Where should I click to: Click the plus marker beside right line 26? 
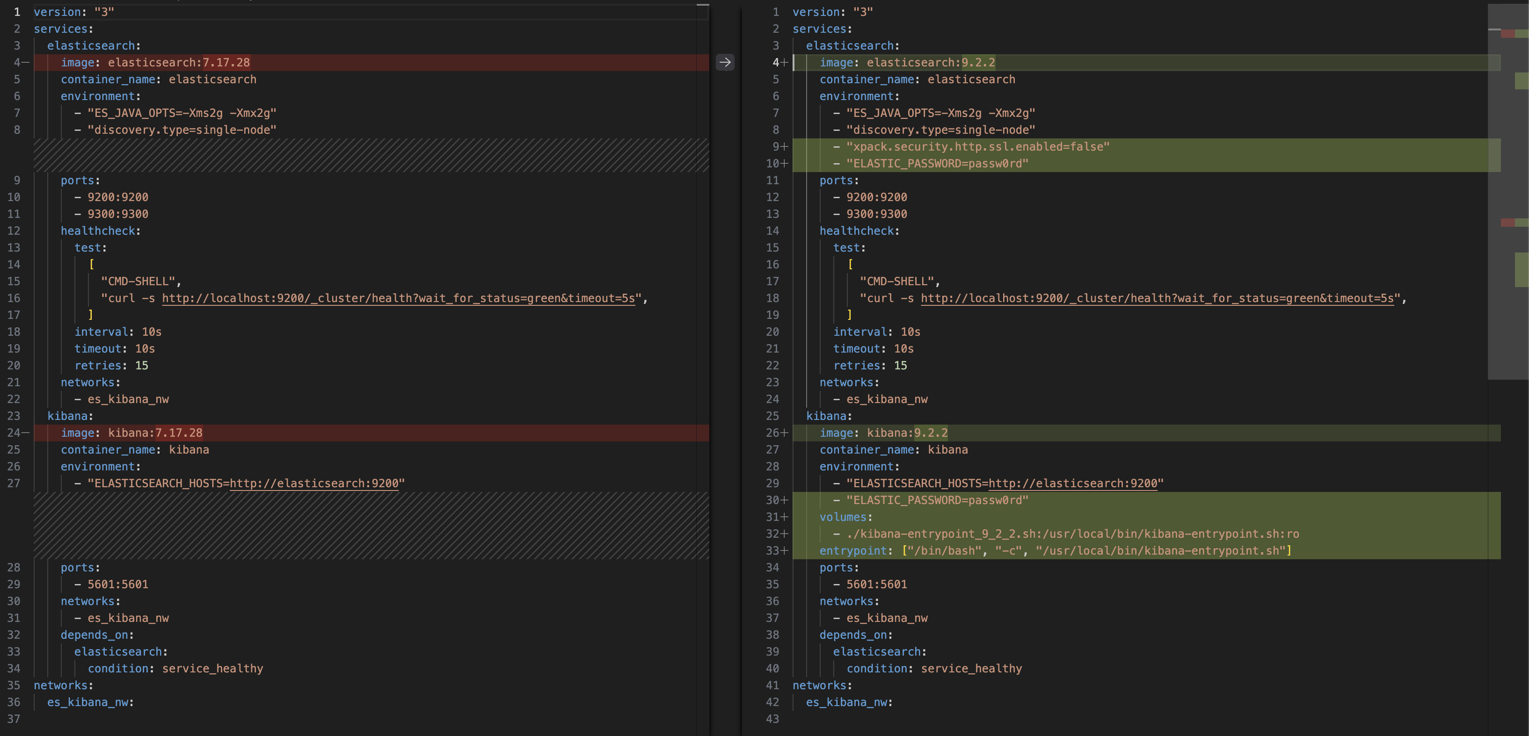[785, 433]
